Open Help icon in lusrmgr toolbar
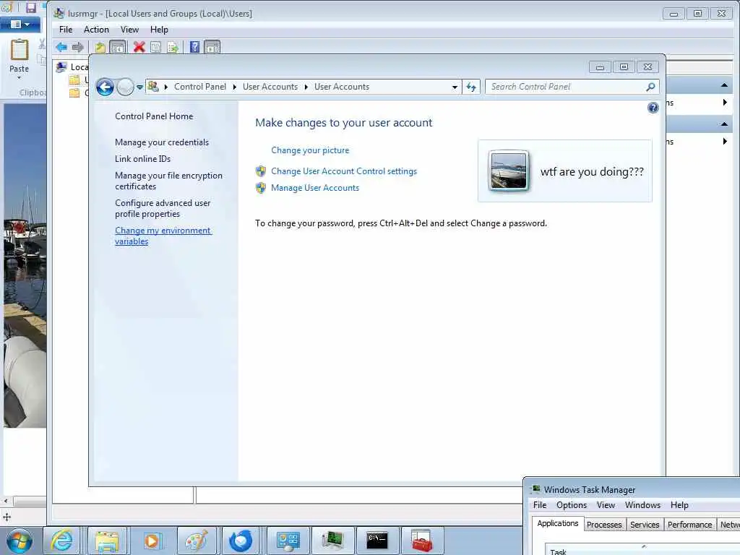The width and height of the screenshot is (740, 555). [194, 47]
